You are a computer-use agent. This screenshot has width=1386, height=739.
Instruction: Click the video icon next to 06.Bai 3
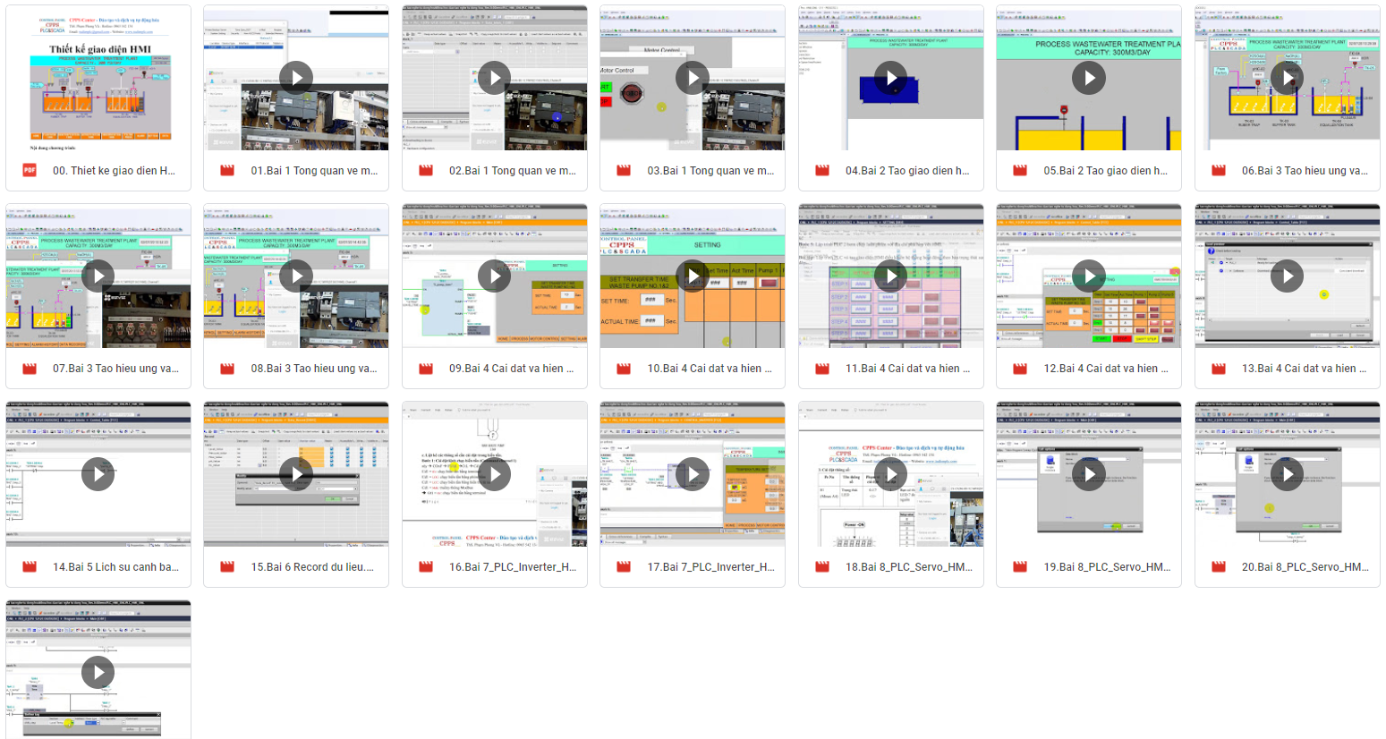(x=1218, y=170)
